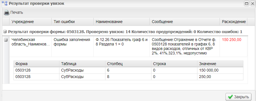Click the Наименование column header
The width and height of the screenshot is (256, 101).
[121, 22]
